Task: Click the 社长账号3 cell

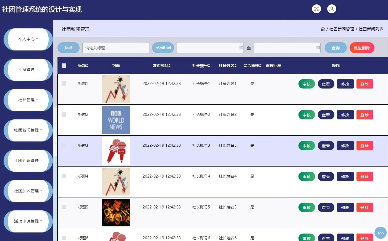Action: point(201,145)
